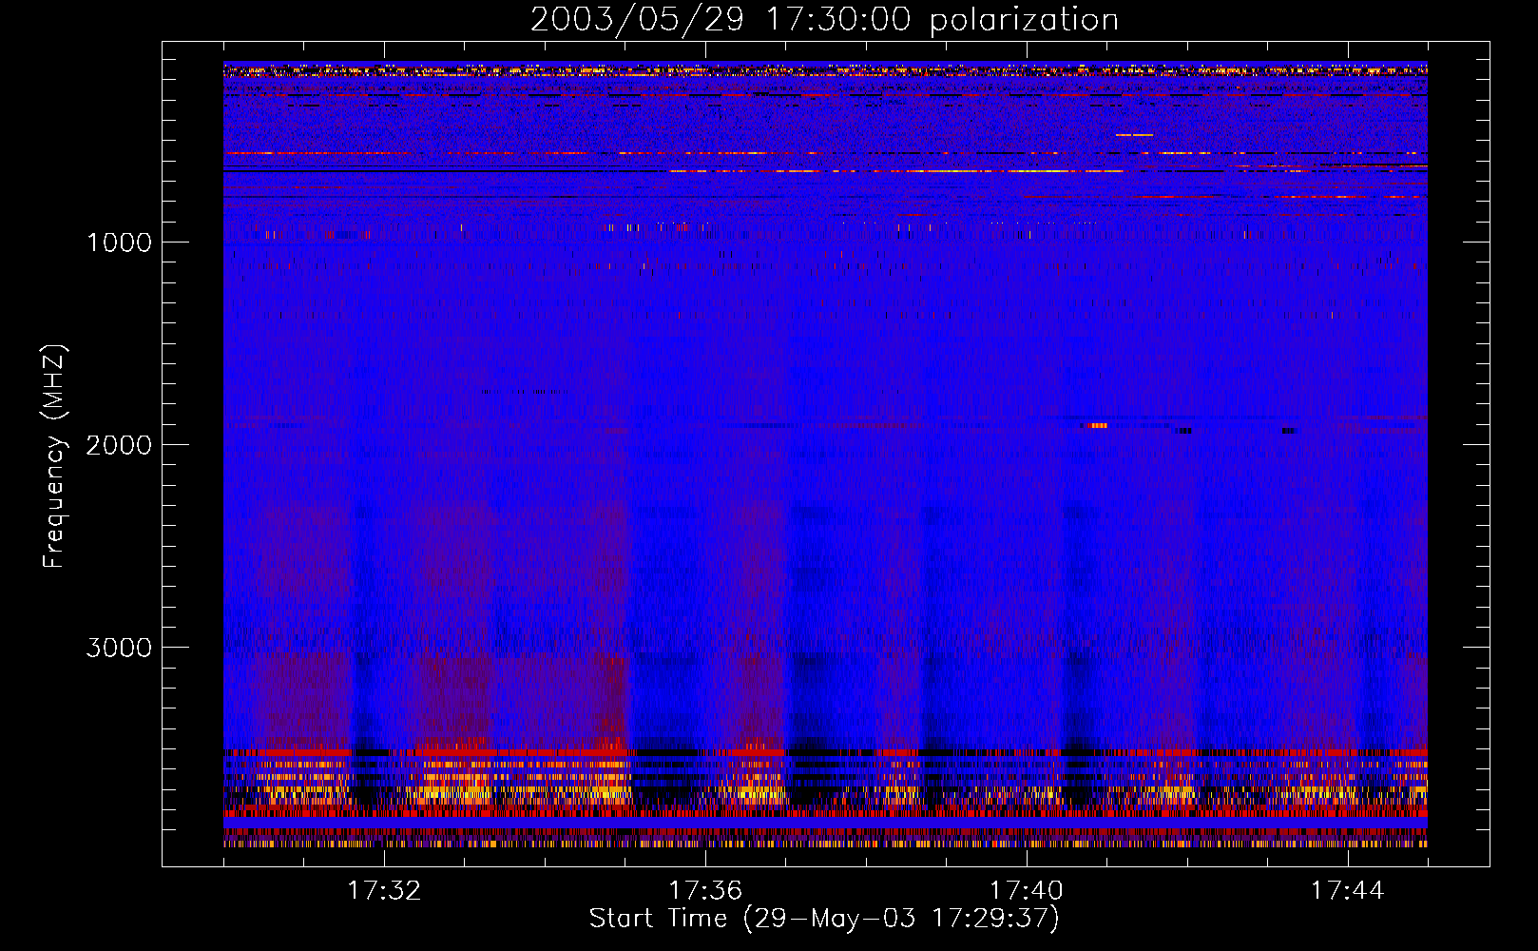Click the 17:36 time tick label
This screenshot has height=951, width=1538.
pos(705,890)
